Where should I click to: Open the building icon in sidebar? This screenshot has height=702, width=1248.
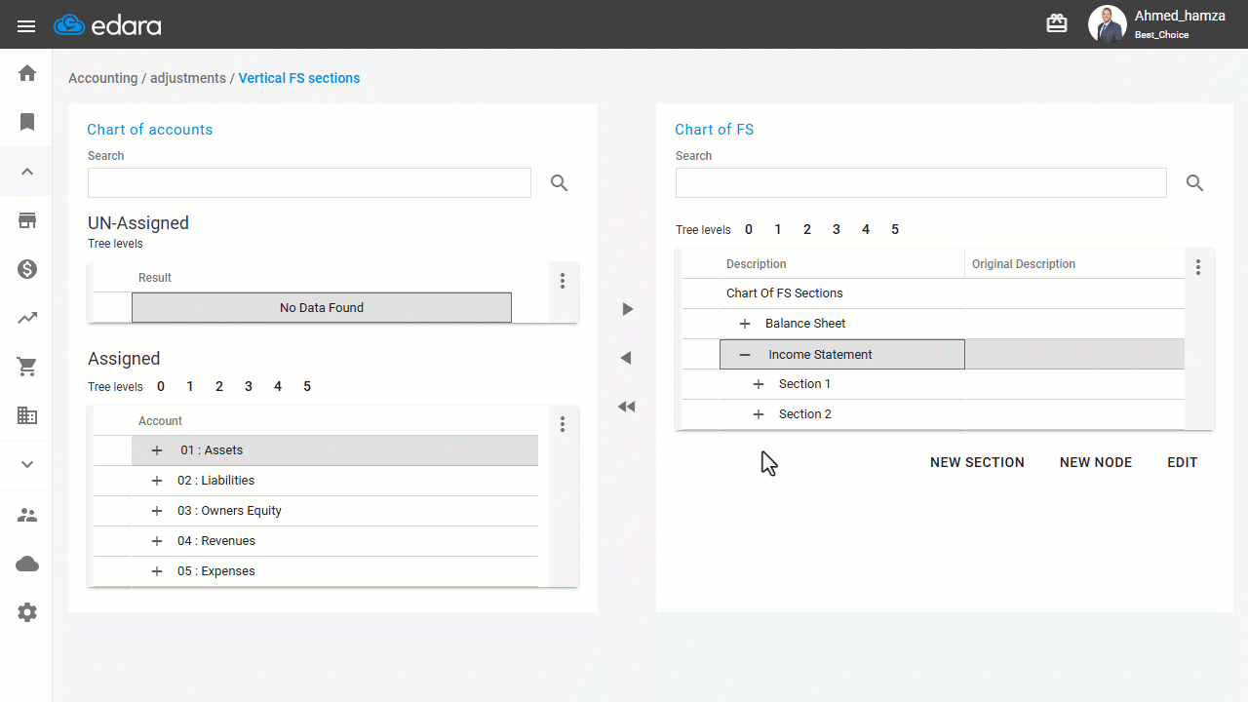coord(27,415)
